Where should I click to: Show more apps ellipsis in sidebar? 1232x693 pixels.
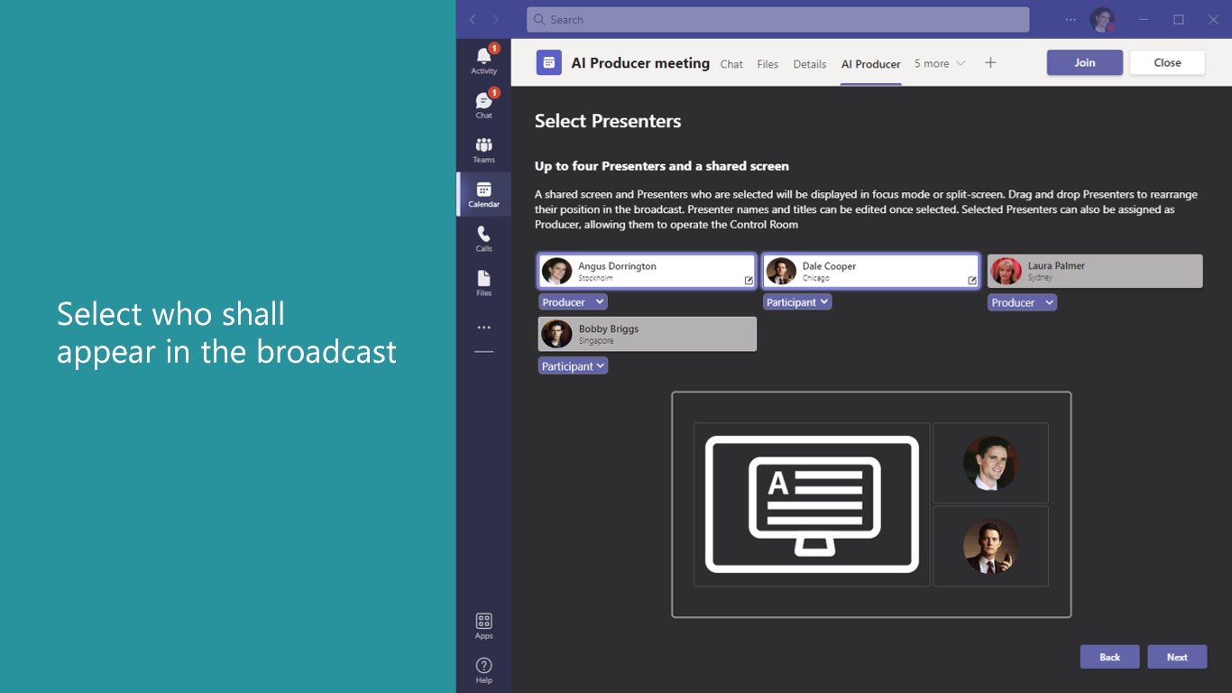pyautogui.click(x=483, y=328)
